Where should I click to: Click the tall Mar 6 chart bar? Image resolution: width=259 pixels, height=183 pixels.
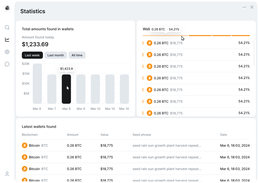(37, 83)
